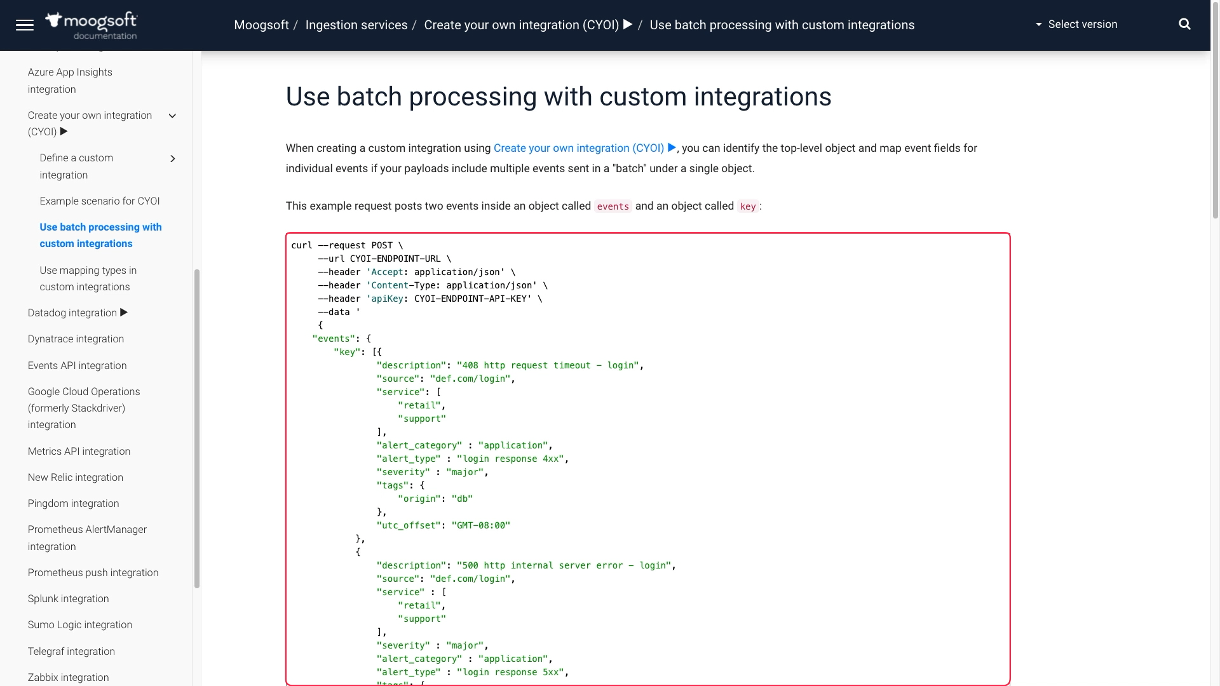The image size is (1220, 686).
Task: Click the utc_offset GMT-08:00 line
Action: click(x=443, y=525)
